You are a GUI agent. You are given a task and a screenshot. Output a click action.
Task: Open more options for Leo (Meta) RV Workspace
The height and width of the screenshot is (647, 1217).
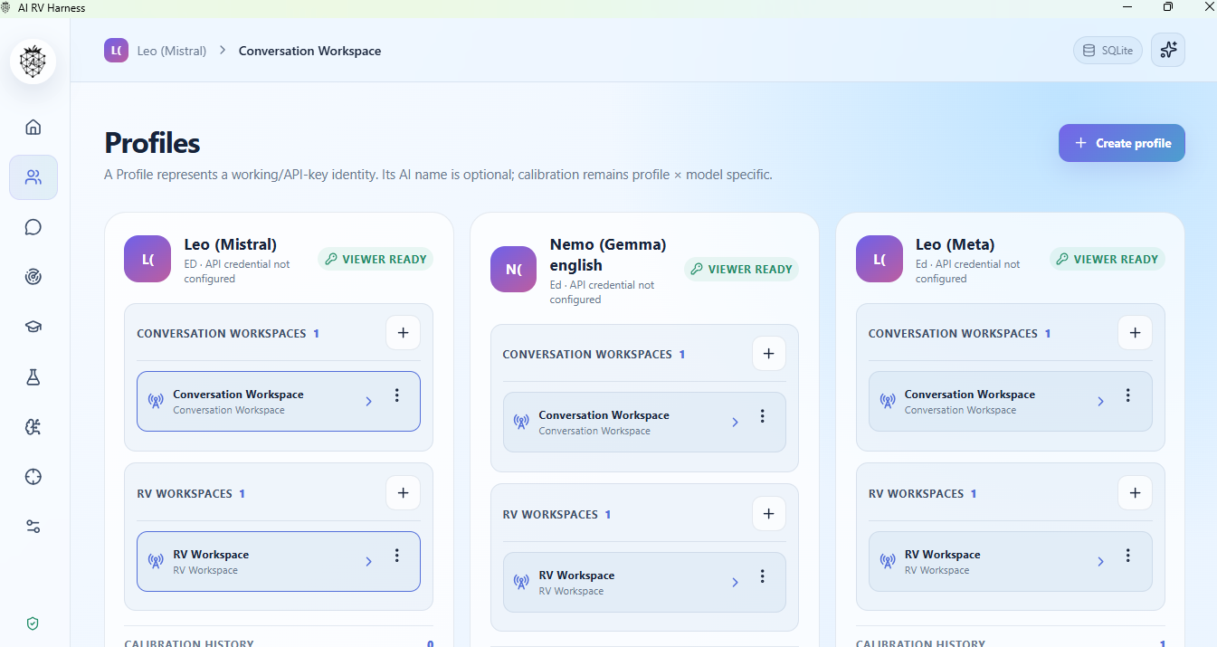1127,556
